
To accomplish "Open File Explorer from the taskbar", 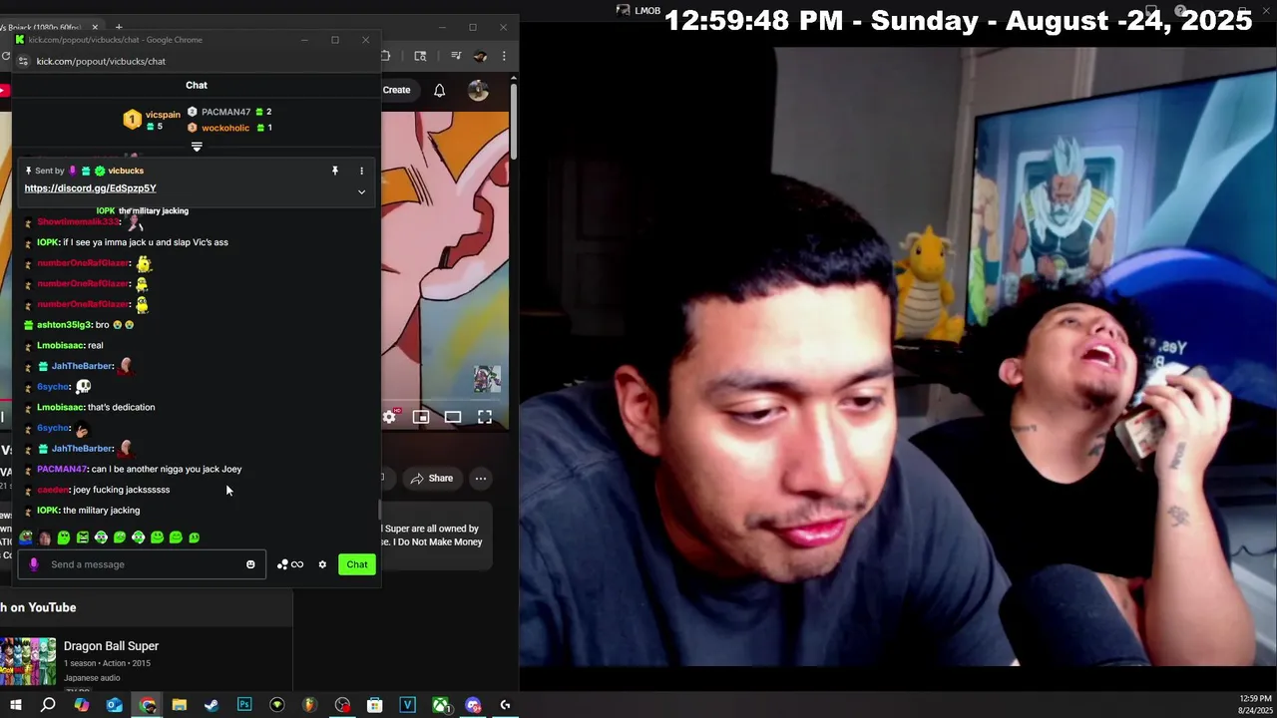I will (x=180, y=705).
